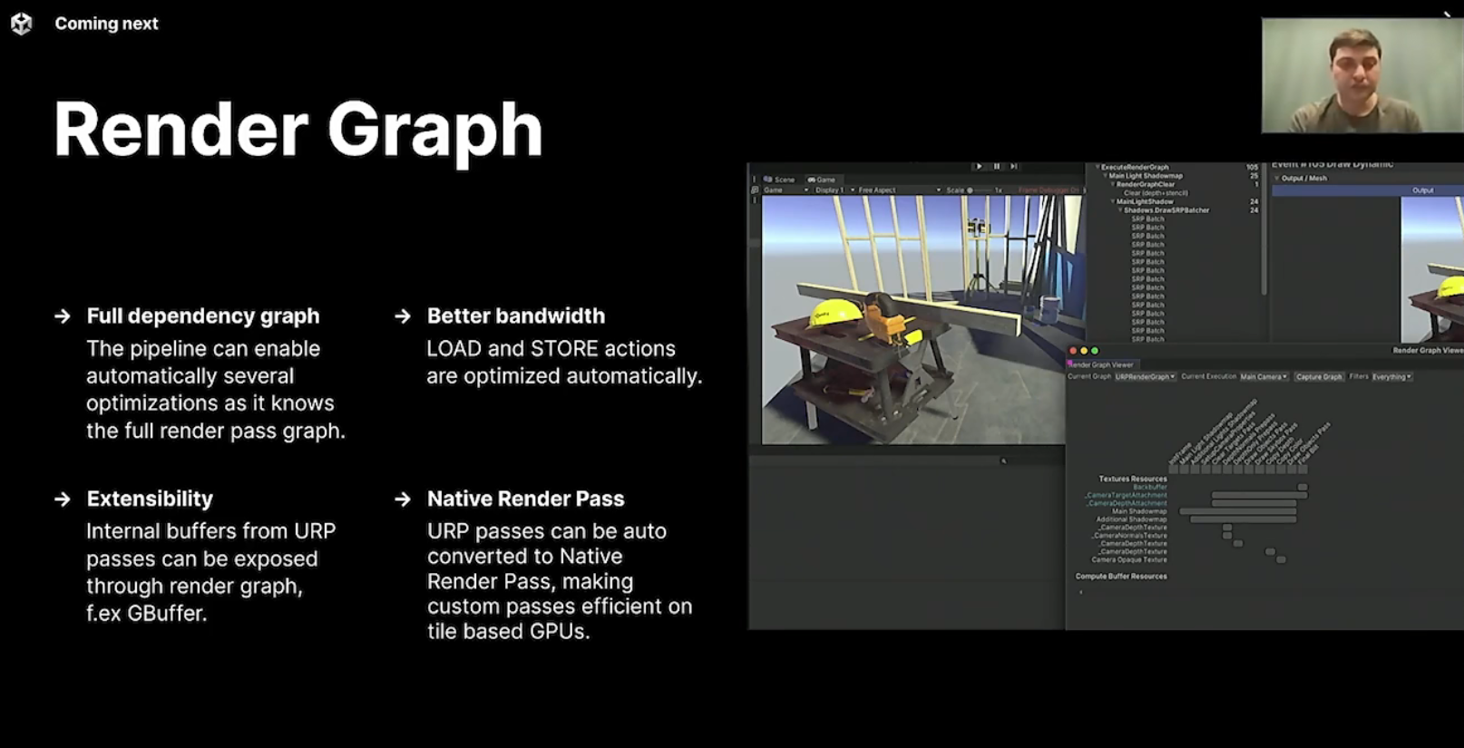Close the Render Graph Viewer with red button

tap(1073, 351)
